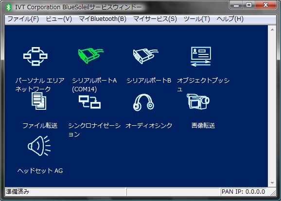Select the Audio Sink headphones icon

143,102
